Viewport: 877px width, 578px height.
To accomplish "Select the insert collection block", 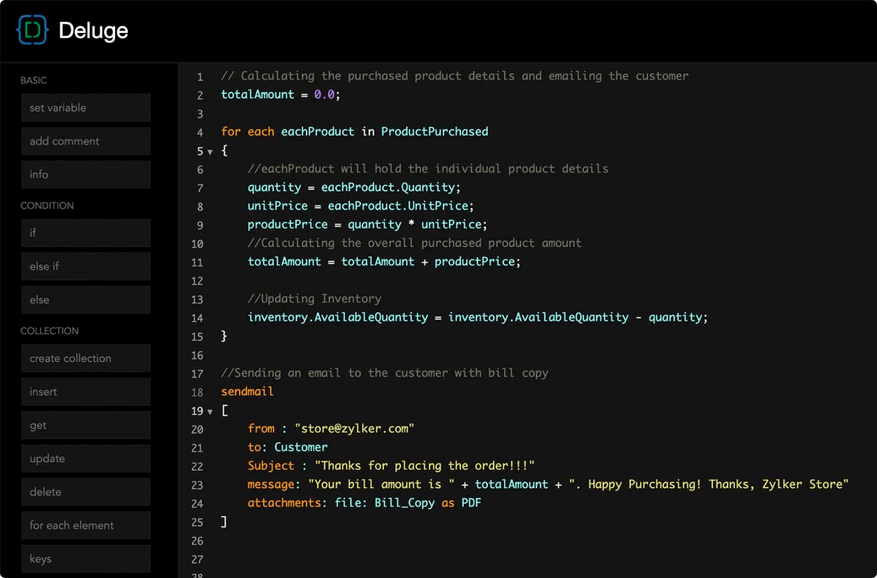I will [86, 392].
